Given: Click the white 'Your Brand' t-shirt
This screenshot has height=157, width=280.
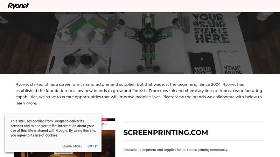Looking at the screenshot, I should (x=232, y=63).
